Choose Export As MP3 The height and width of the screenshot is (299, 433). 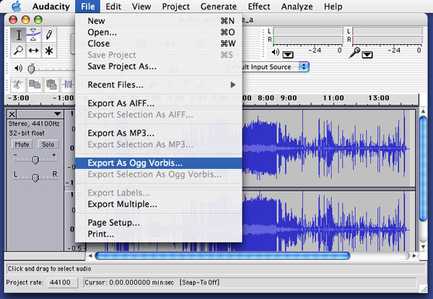159,133
